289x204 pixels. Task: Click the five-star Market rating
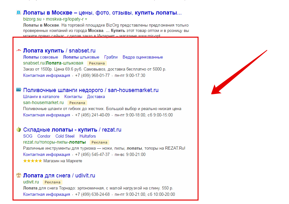coord(33,161)
